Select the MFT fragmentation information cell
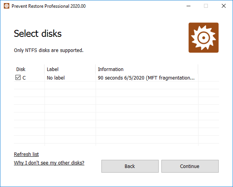This screenshot has height=187, width=233. [146, 78]
